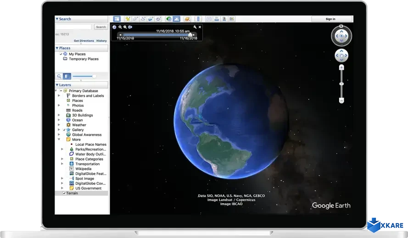This screenshot has height=238, width=408.
Task: Open the Get Directions link
Action: (x=84, y=41)
